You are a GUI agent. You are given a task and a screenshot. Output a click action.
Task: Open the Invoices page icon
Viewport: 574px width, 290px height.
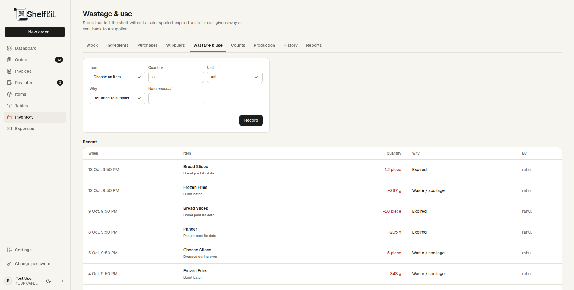click(x=9, y=71)
